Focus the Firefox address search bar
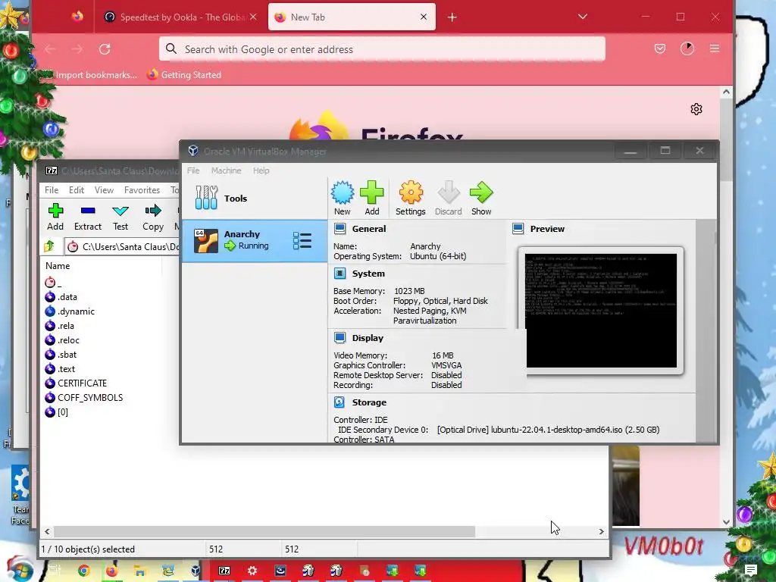This screenshot has width=776, height=582. (382, 49)
